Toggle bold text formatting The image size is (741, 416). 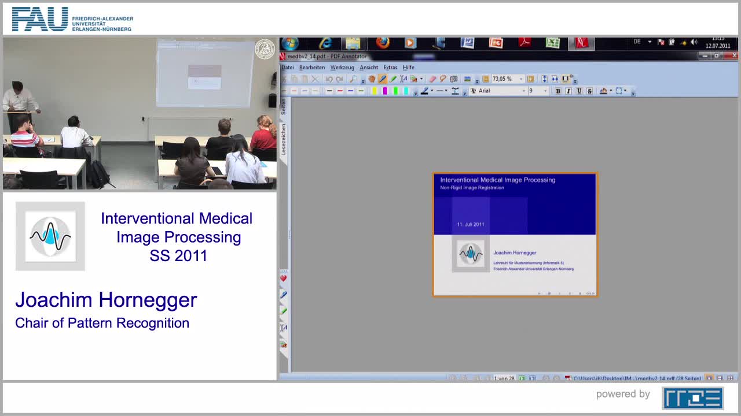pyautogui.click(x=557, y=91)
